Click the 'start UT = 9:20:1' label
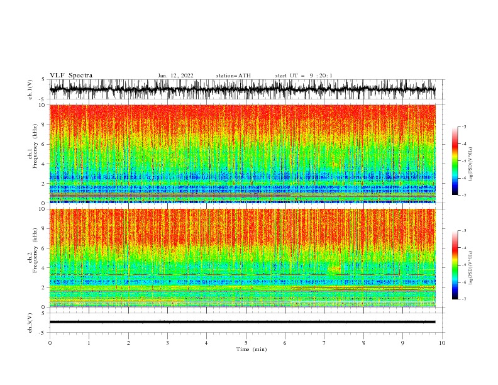 click(303, 75)
